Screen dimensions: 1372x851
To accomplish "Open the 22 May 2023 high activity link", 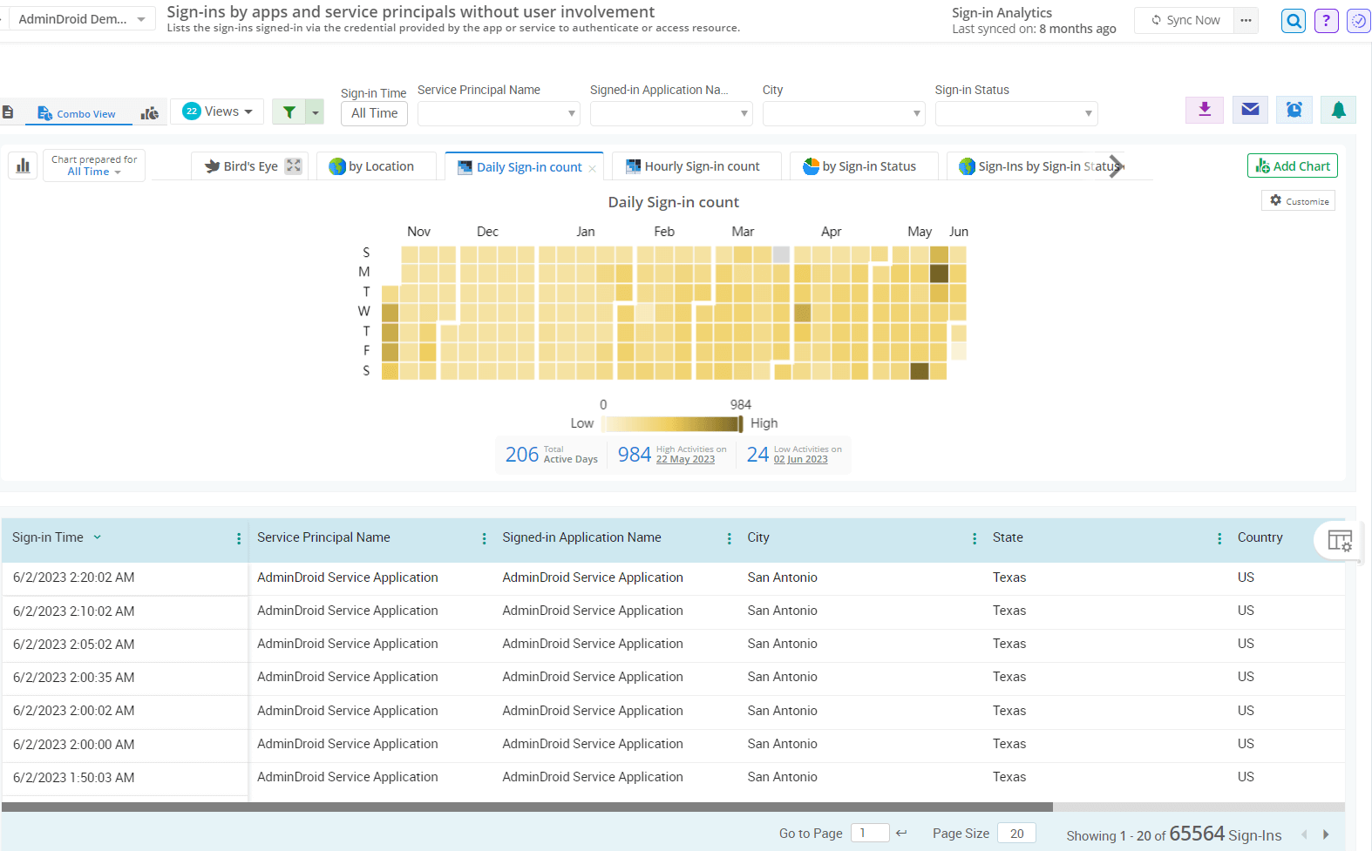I will [x=685, y=460].
